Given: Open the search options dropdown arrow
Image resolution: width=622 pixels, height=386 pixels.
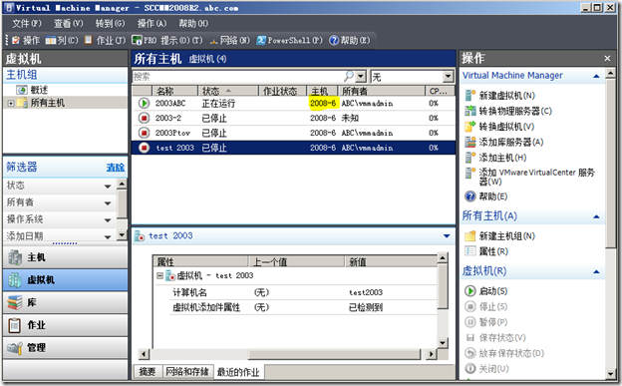Looking at the screenshot, I should point(361,76).
